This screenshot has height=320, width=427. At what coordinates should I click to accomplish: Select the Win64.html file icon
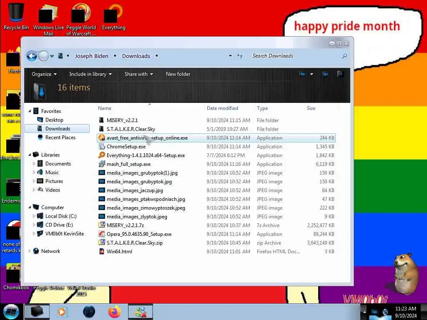tap(102, 252)
